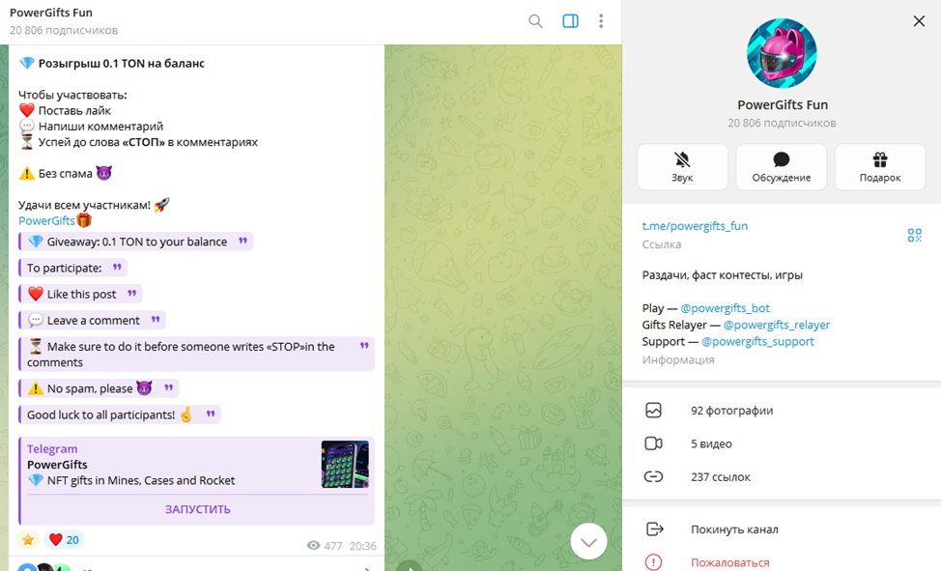941x571 pixels.
Task: Click the 'NFT gifts in Mines, Cases and Rocket' text
Action: point(141,480)
